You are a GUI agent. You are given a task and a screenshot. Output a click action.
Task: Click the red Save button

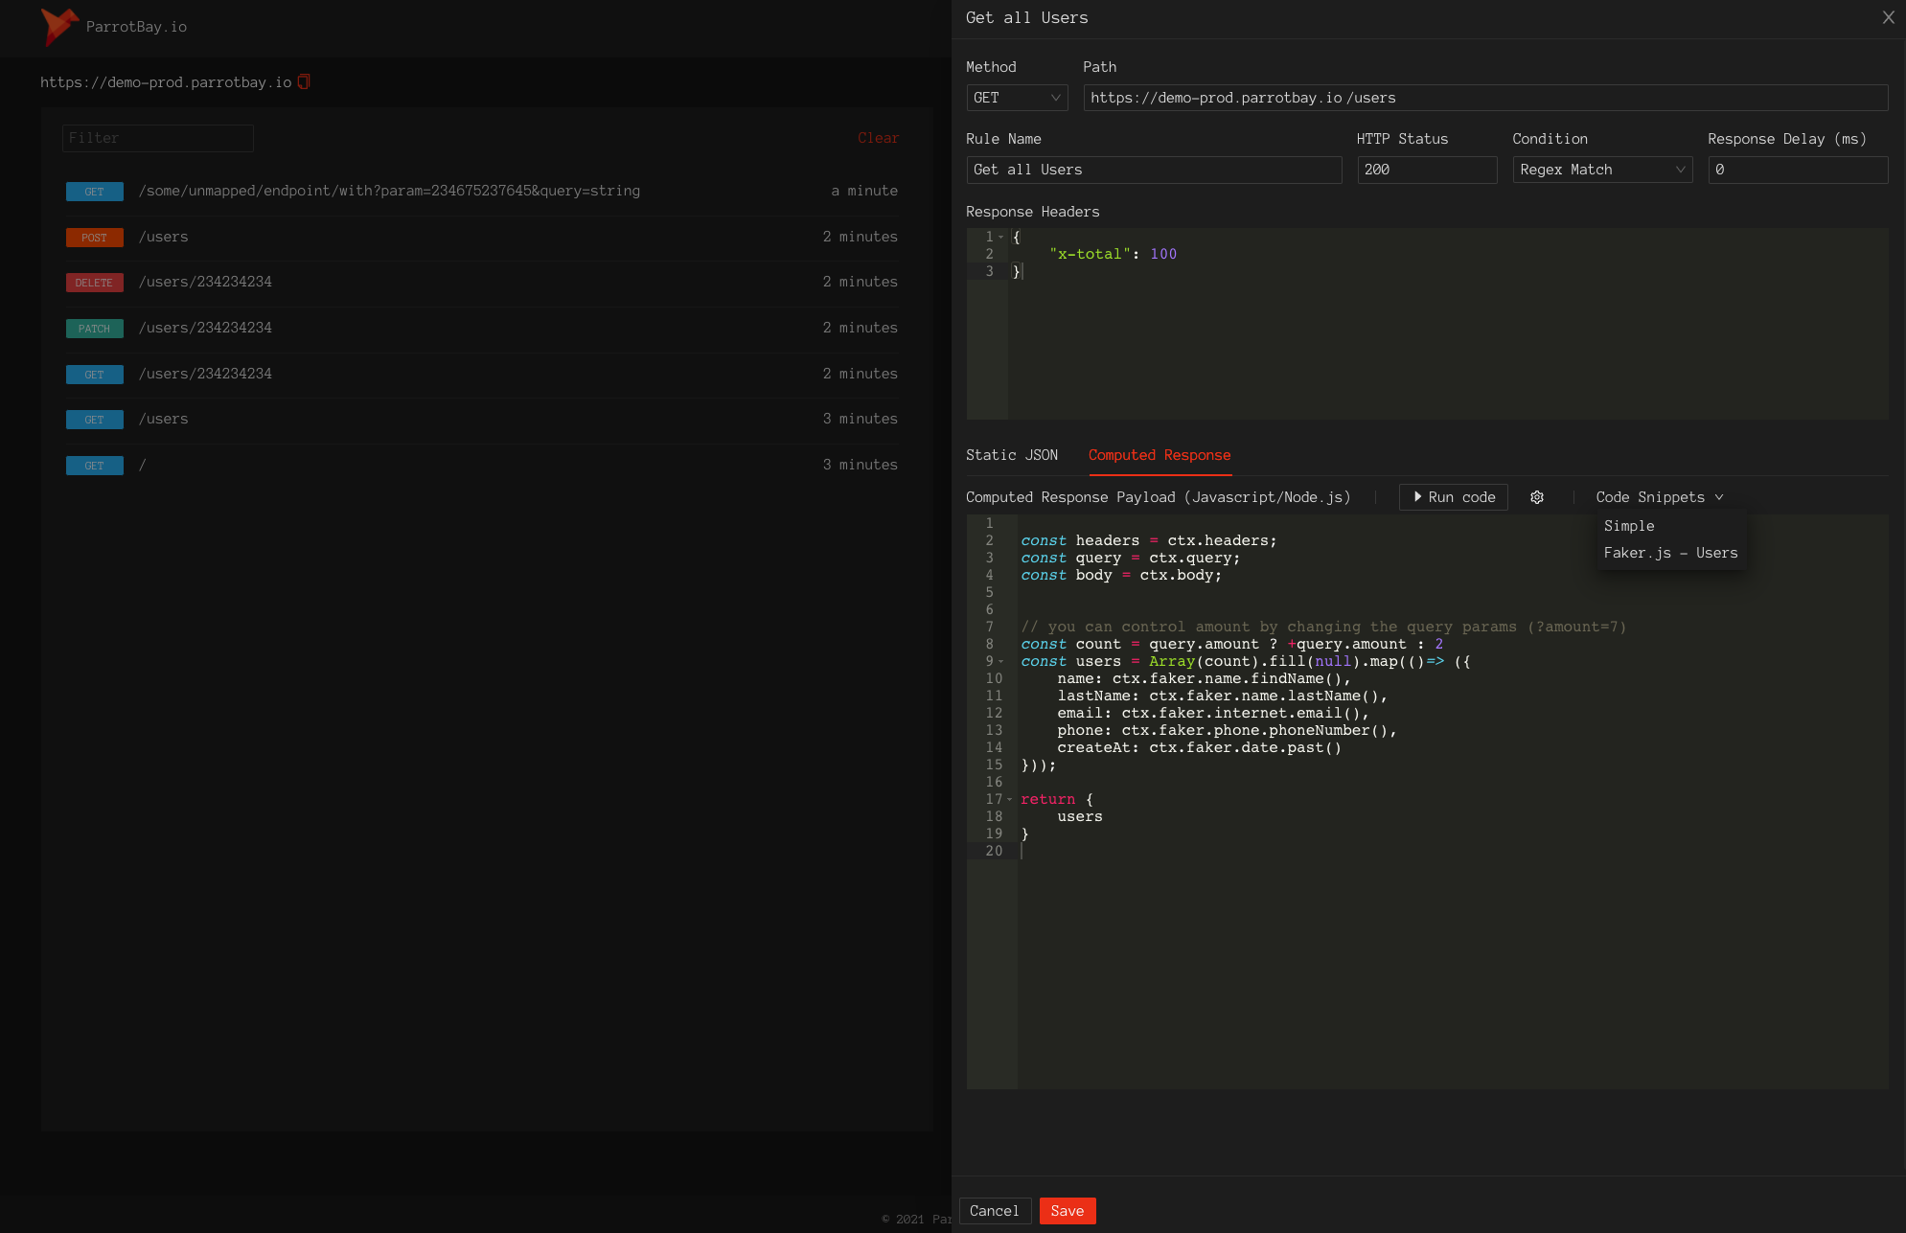1067,1211
